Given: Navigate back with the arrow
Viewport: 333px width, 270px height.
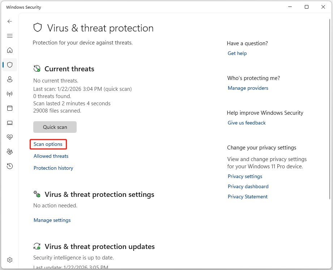Looking at the screenshot, I should [10, 21].
